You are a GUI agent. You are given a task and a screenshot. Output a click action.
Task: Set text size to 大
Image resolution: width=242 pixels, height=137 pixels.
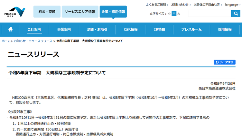(179, 14)
